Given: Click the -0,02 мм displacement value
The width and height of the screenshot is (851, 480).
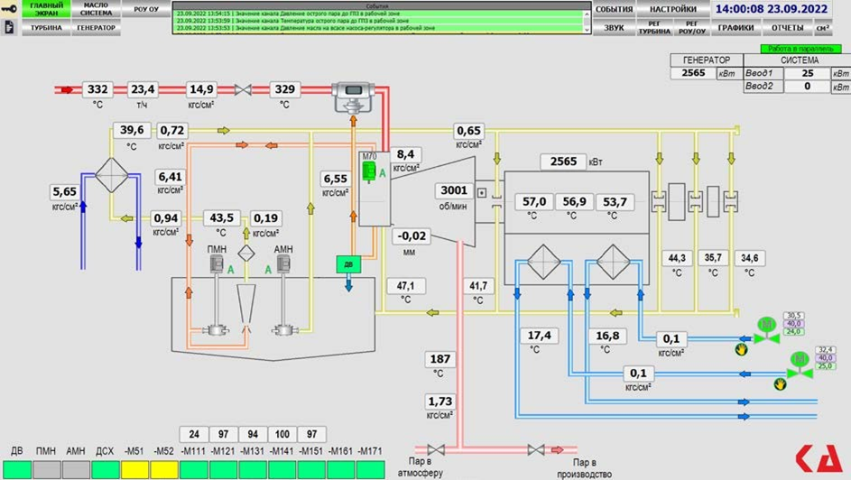Looking at the screenshot, I should [412, 236].
